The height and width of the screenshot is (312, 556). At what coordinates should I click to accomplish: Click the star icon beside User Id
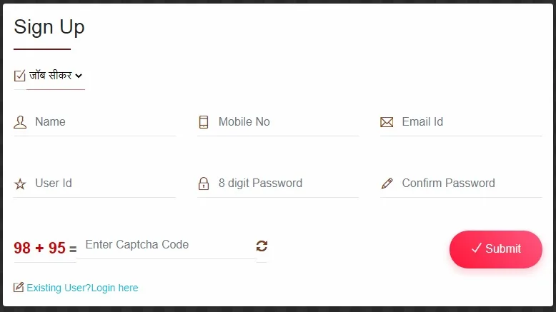pos(20,183)
